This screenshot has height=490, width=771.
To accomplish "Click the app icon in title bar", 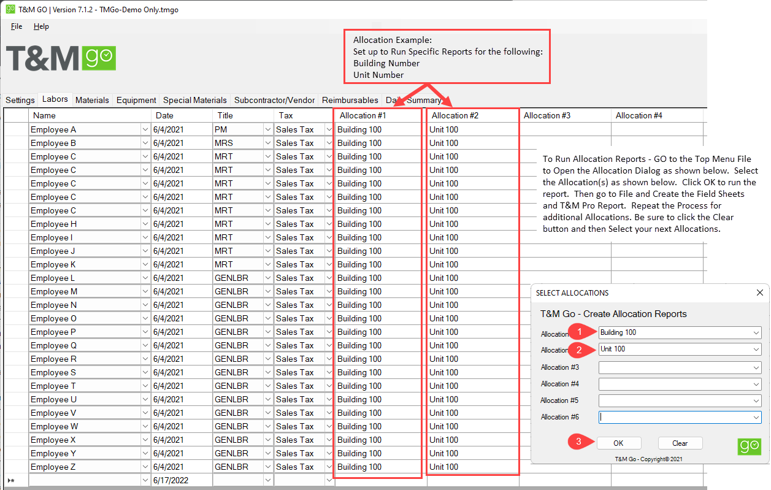I will tap(10, 10).
